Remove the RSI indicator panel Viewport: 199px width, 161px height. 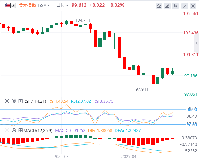(x=7, y=101)
